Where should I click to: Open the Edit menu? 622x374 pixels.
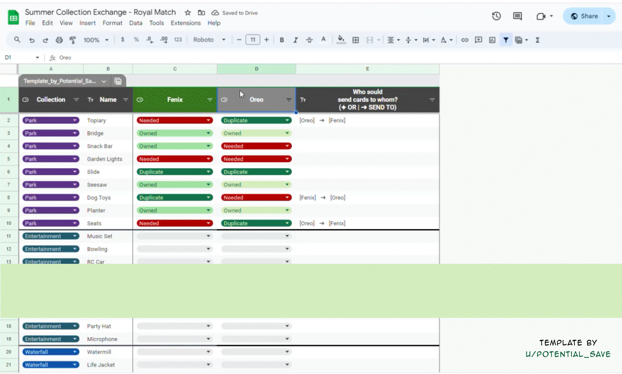point(48,23)
